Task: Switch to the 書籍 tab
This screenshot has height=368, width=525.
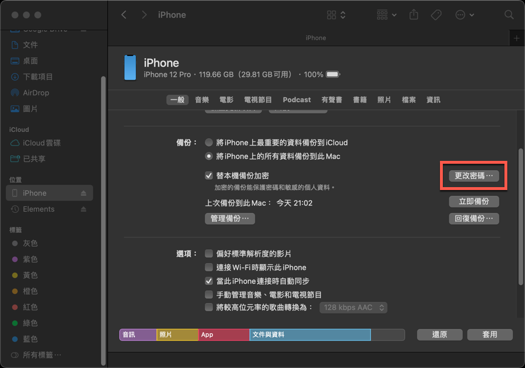Action: click(360, 100)
